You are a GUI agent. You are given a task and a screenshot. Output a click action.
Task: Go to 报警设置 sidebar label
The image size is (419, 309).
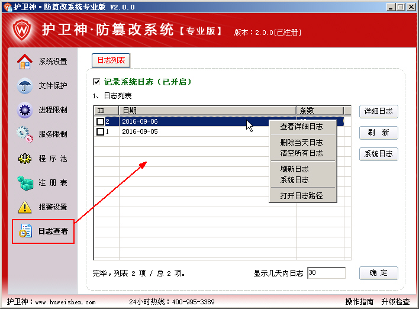pos(53,207)
